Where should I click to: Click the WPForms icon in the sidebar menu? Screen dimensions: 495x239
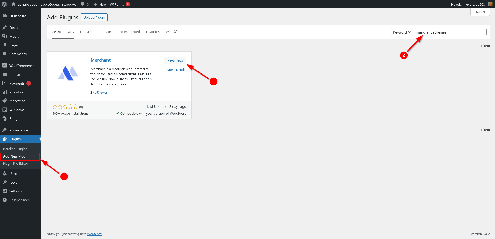5,110
